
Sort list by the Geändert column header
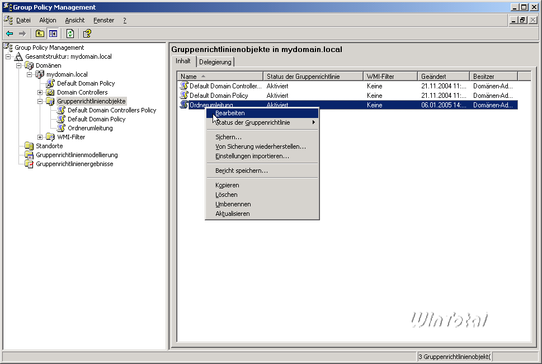click(442, 76)
